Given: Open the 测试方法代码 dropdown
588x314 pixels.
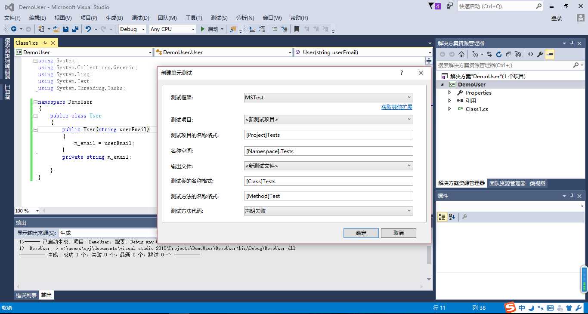Looking at the screenshot, I should click(x=328, y=211).
